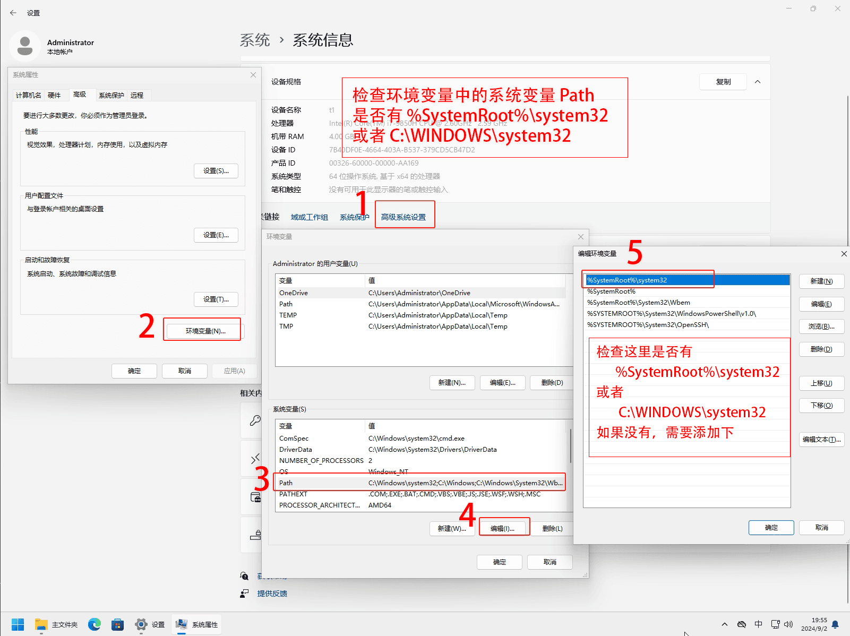Image resolution: width=850 pixels, height=636 pixels.
Task: Show hidden tray icons chevron
Action: click(x=724, y=624)
